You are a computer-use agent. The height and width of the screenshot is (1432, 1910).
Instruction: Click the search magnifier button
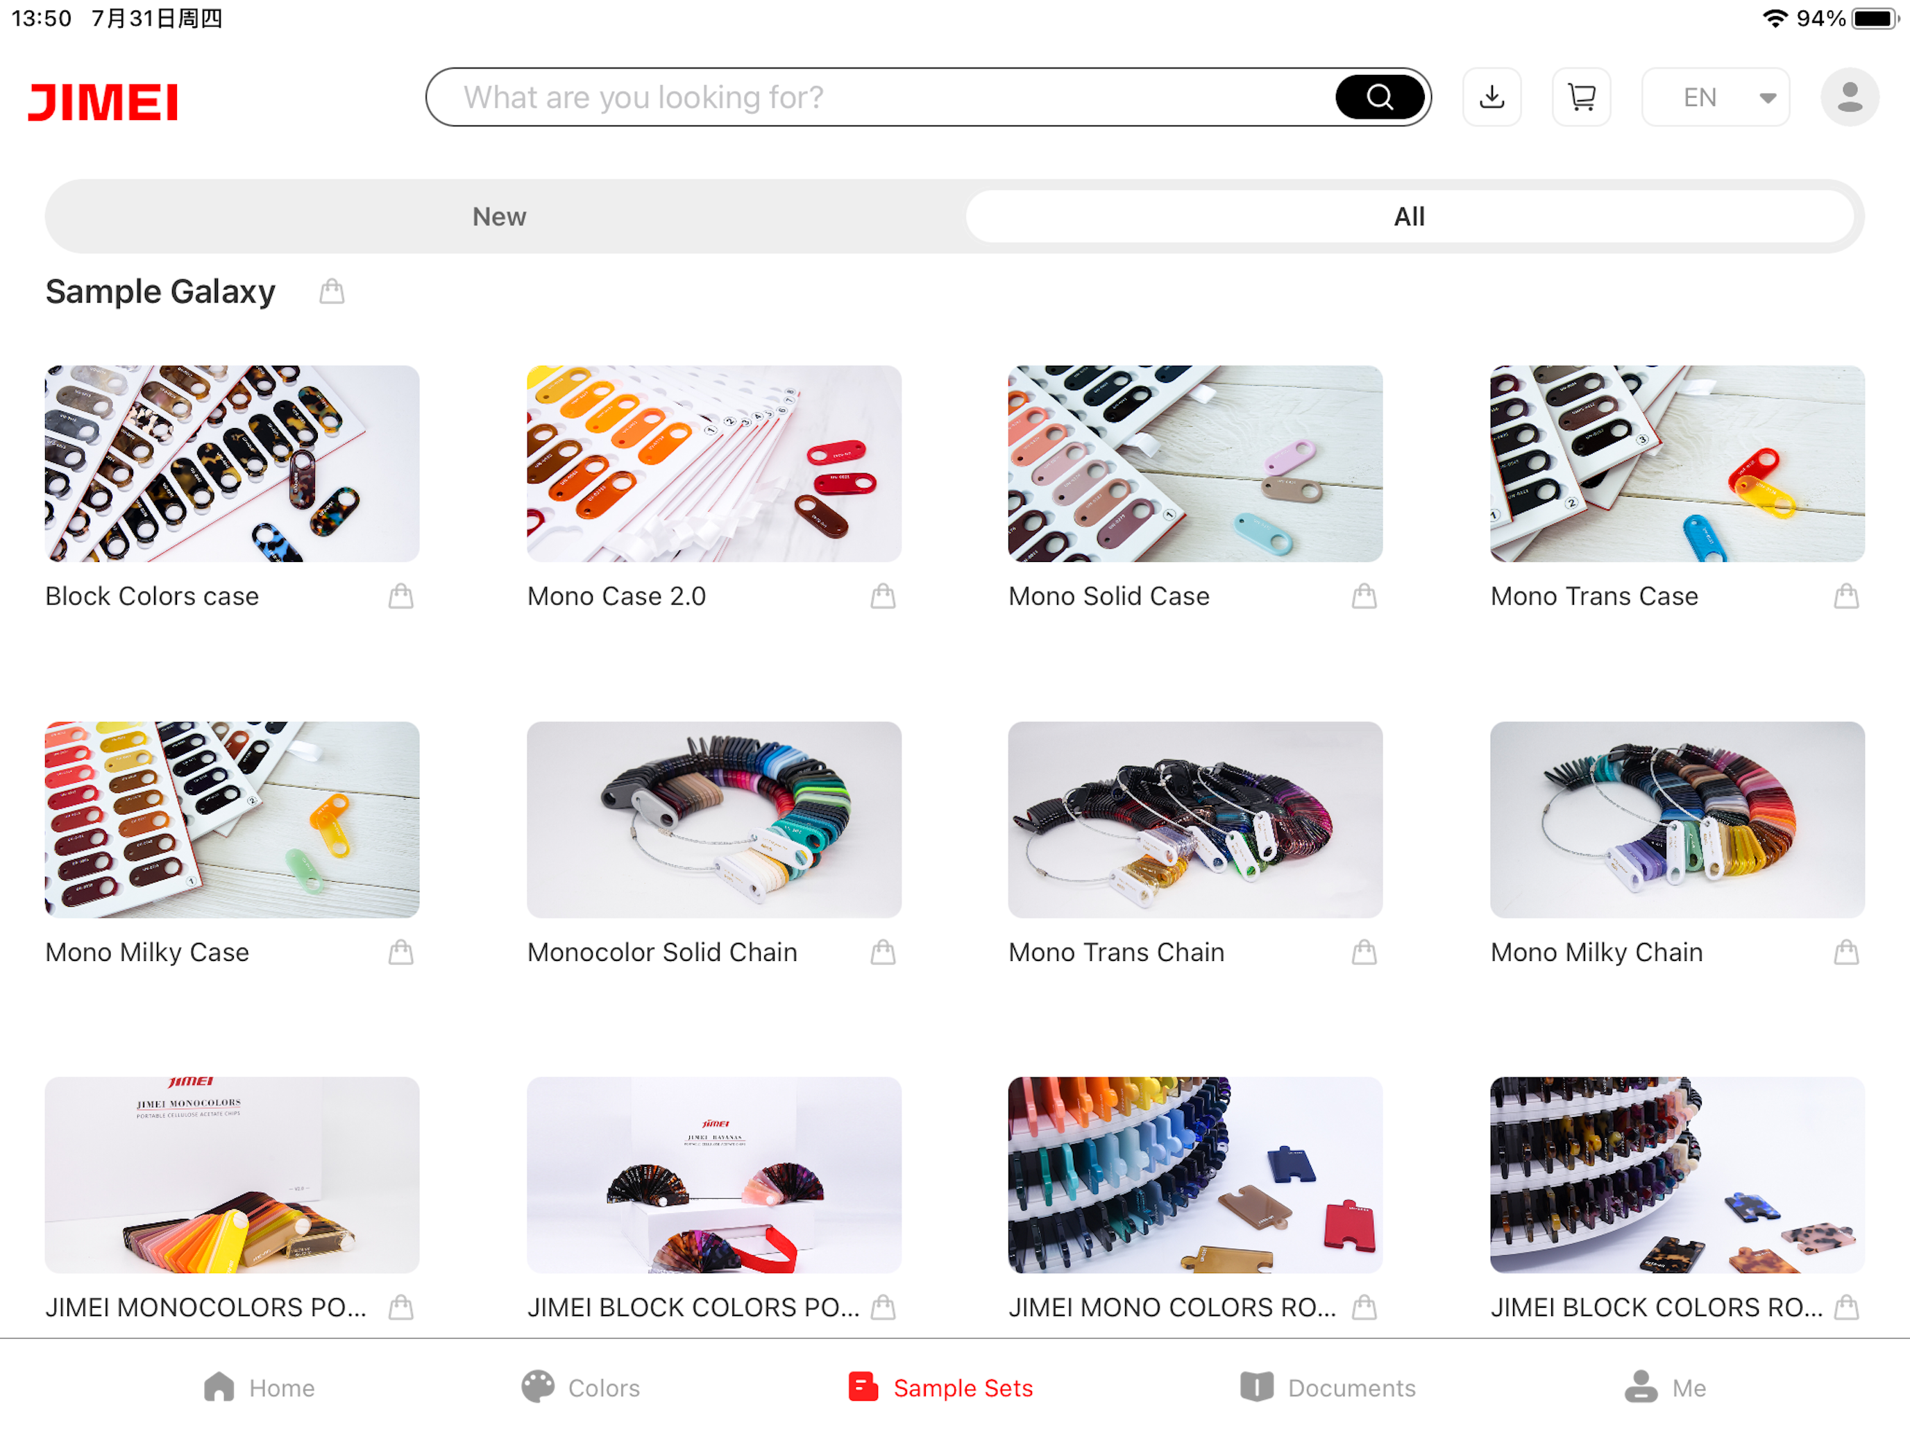pos(1379,96)
